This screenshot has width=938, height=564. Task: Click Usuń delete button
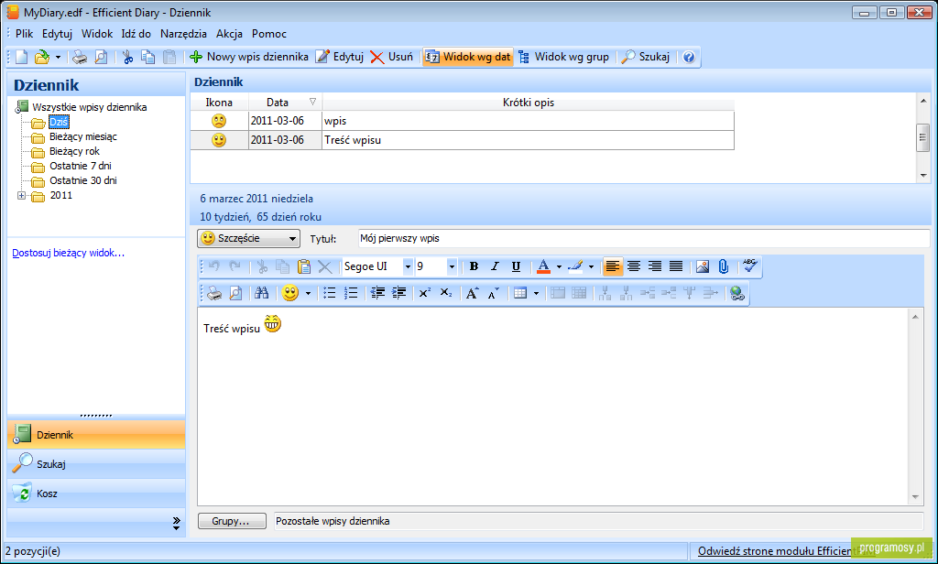[x=392, y=57]
